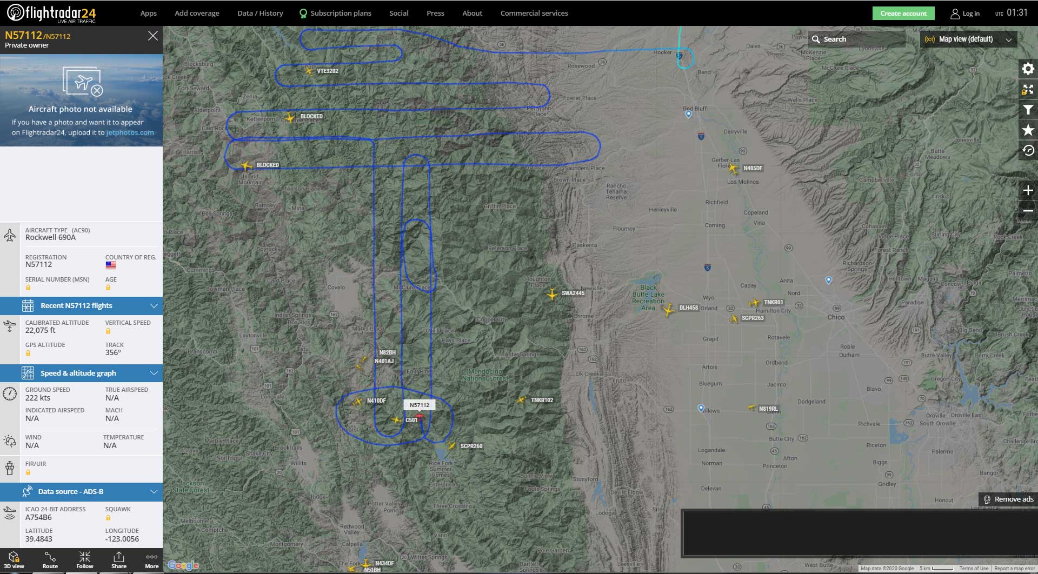This screenshot has width=1038, height=574.
Task: Zoom in with the plus button
Action: click(1028, 190)
